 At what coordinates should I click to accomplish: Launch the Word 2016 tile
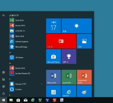coord(53,77)
